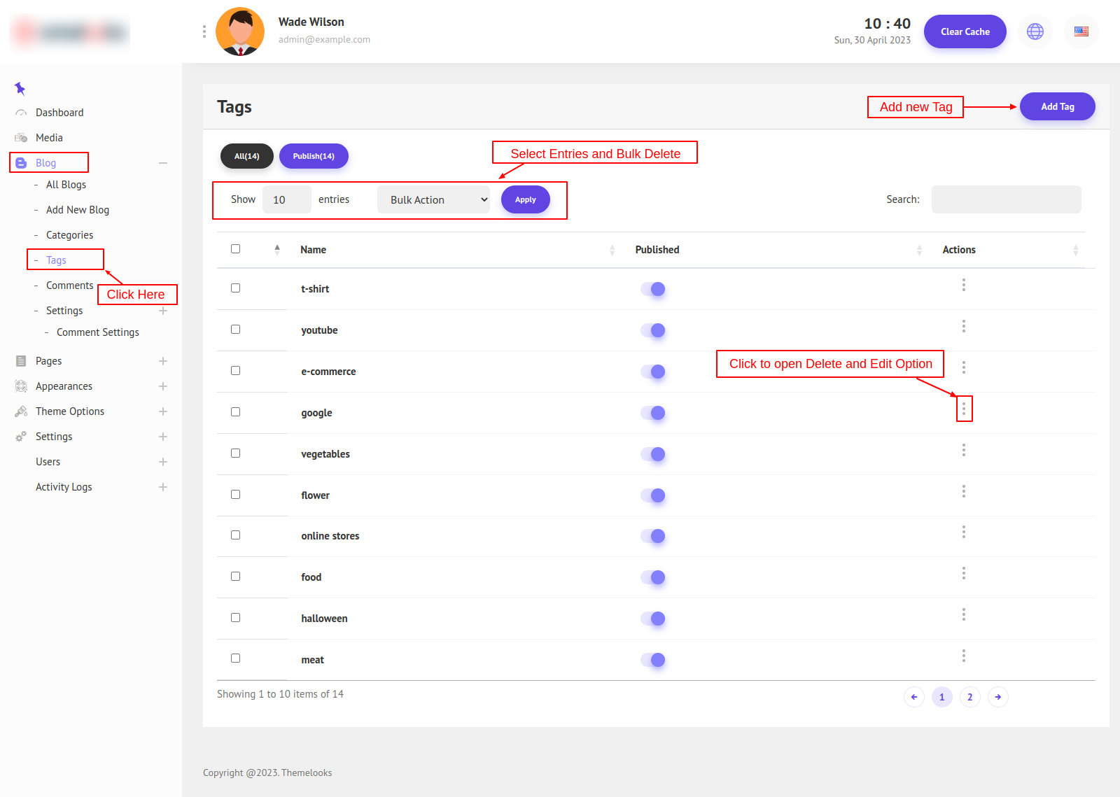Open three-dot actions menu for t-shirt tag
This screenshot has height=797, width=1120.
tap(964, 285)
